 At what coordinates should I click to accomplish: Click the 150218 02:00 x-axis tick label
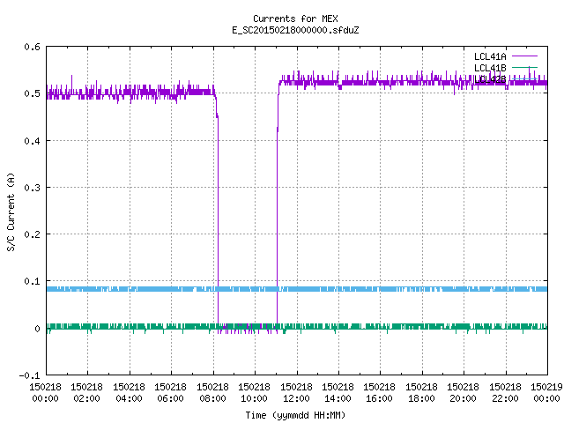point(86,392)
